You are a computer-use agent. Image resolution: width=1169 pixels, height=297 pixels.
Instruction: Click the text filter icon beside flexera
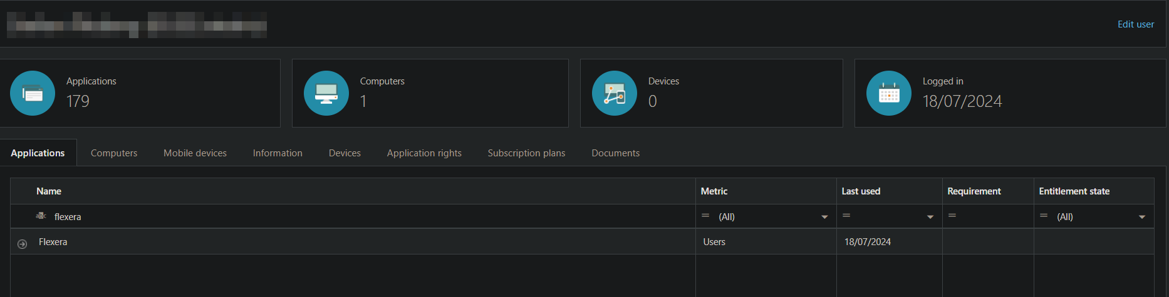click(41, 216)
